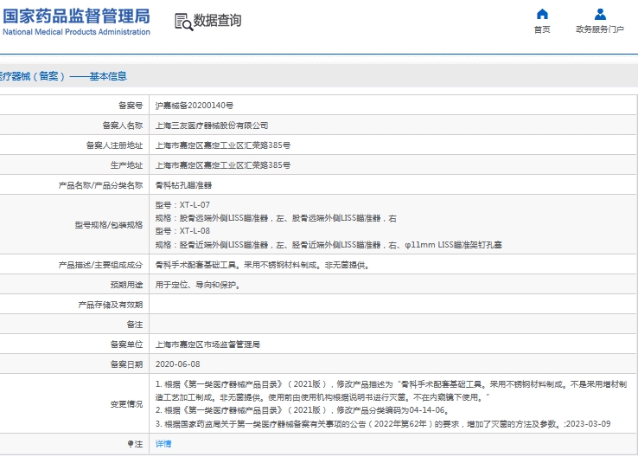Click the 变更情况 row label

click(x=126, y=404)
